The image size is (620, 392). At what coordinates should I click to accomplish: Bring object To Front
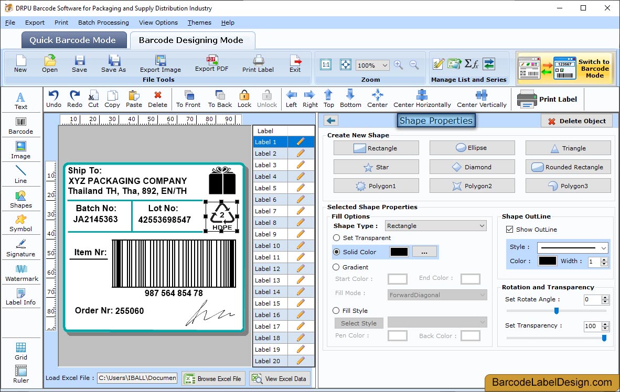click(x=188, y=99)
